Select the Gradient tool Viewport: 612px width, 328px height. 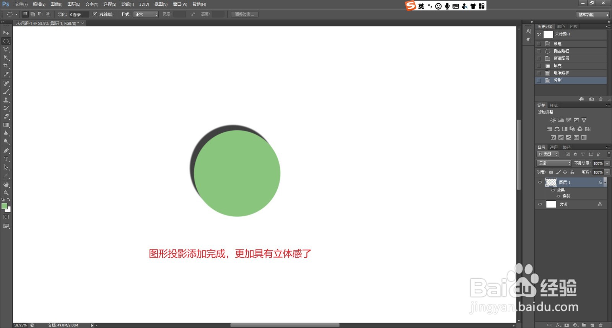click(x=6, y=125)
